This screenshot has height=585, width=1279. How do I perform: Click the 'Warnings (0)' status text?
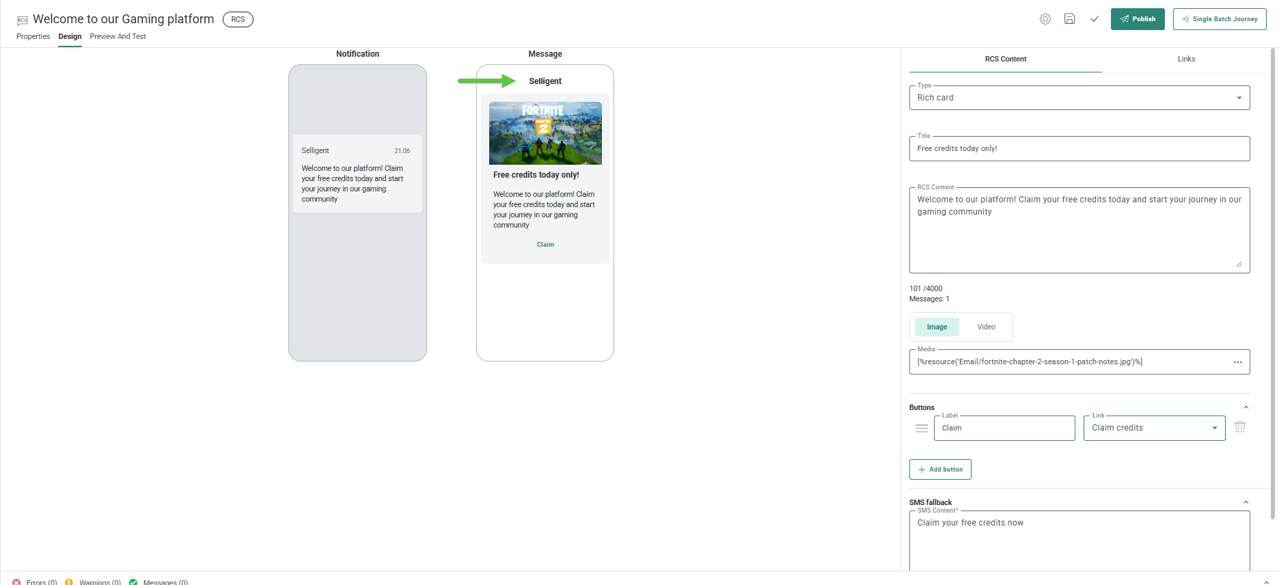pyautogui.click(x=100, y=582)
